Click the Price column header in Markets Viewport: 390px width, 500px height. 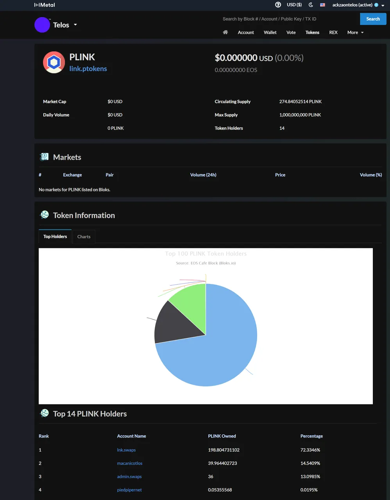click(x=280, y=175)
